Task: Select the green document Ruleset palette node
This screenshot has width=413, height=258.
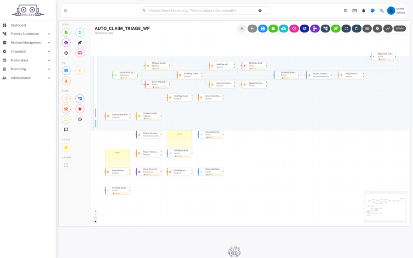Action: tap(66, 33)
